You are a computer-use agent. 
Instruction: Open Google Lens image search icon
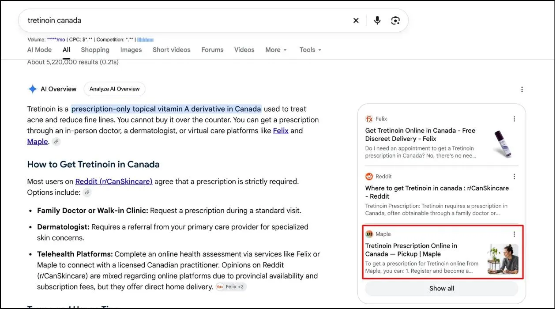coord(395,20)
